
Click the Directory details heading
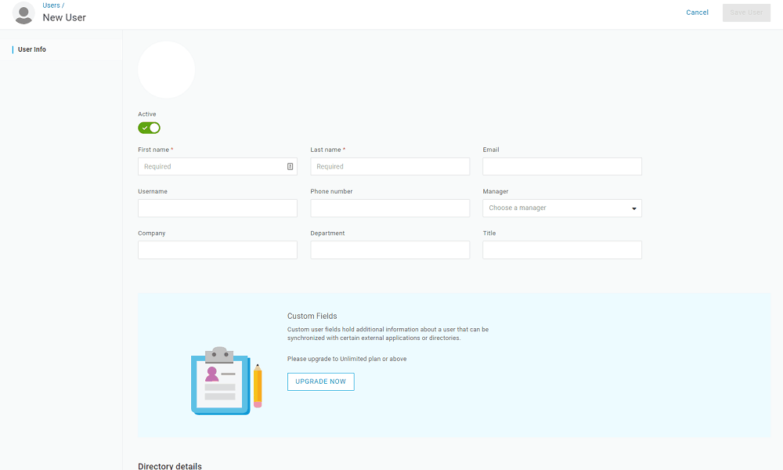(170, 466)
